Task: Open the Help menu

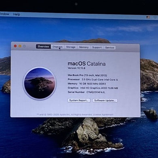Action: pyautogui.click(x=17, y=14)
